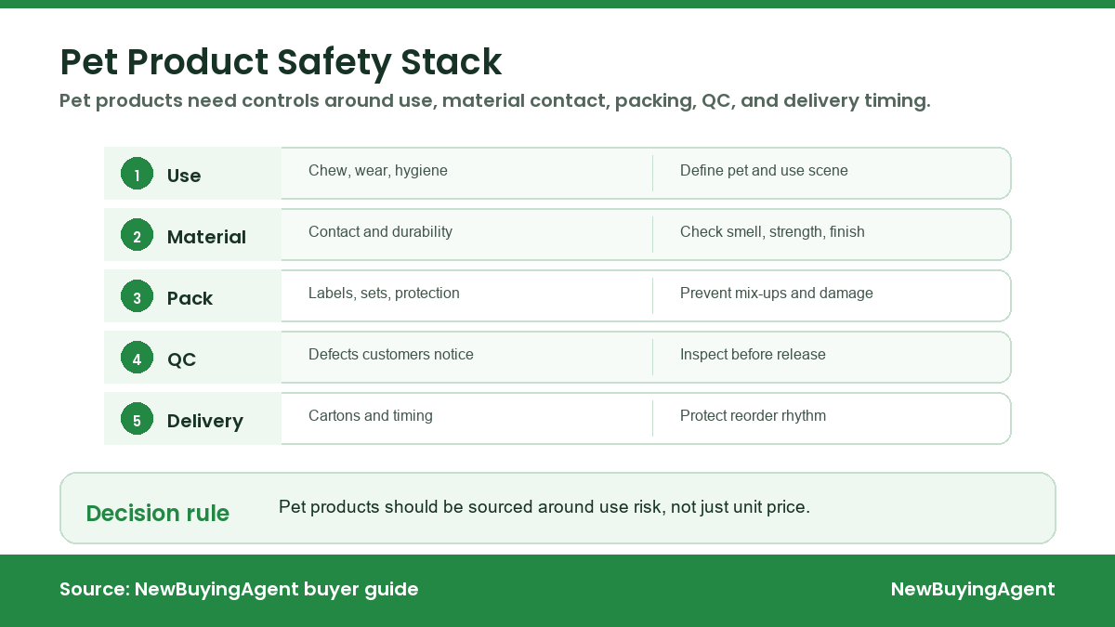The width and height of the screenshot is (1115, 627).
Task: Select the QC row label
Action: (x=181, y=359)
